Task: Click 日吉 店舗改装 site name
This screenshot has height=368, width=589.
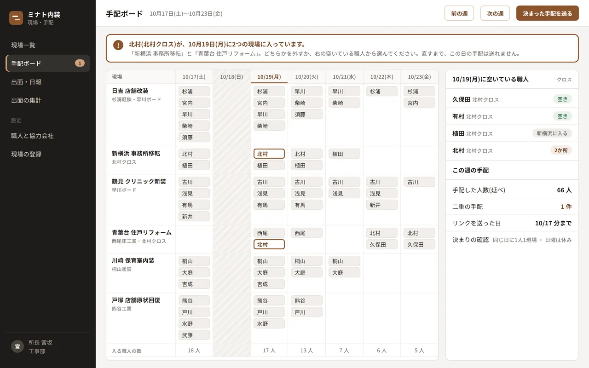Action: 130,91
